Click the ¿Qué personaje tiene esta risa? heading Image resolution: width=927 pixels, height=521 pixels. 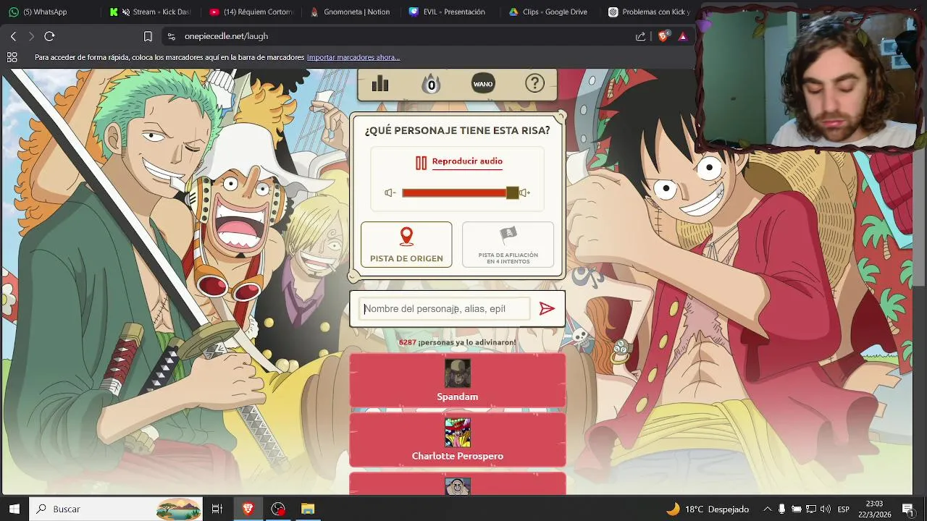click(x=457, y=131)
